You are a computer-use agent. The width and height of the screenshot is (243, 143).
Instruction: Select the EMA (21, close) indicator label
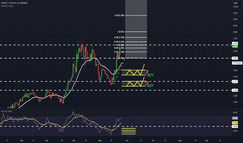pyautogui.click(x=7, y=6)
